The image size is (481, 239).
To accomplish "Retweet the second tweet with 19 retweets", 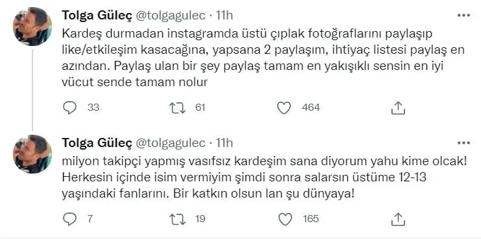I will point(178,219).
